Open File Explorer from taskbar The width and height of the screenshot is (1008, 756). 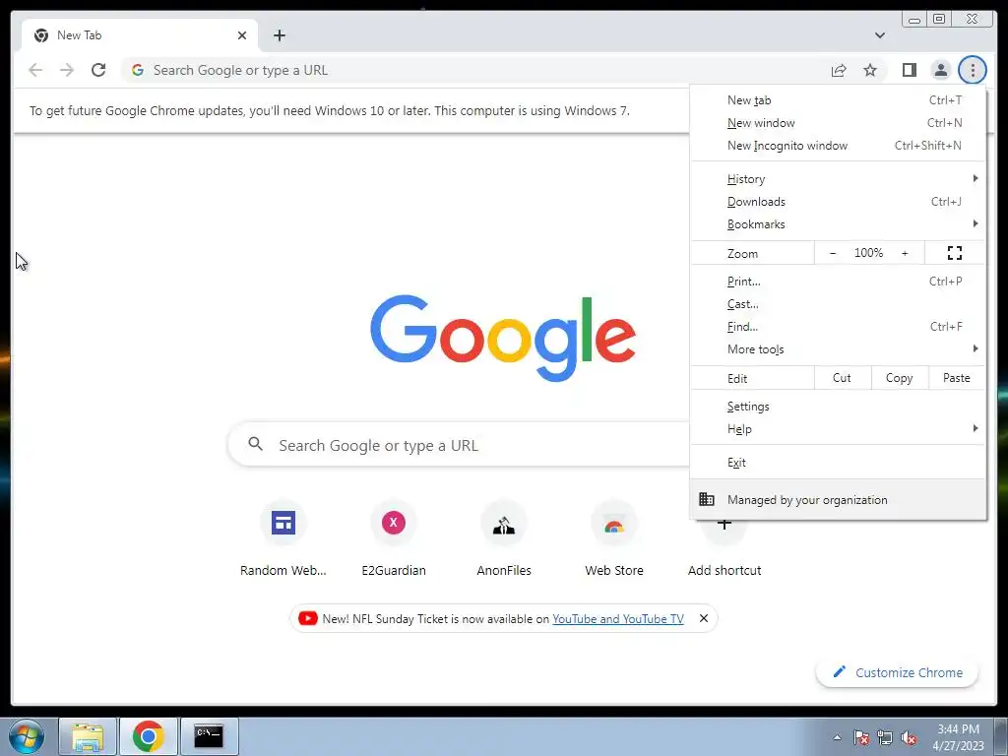[x=88, y=736]
